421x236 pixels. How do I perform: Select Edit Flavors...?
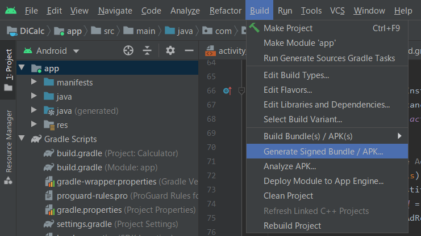point(327,90)
